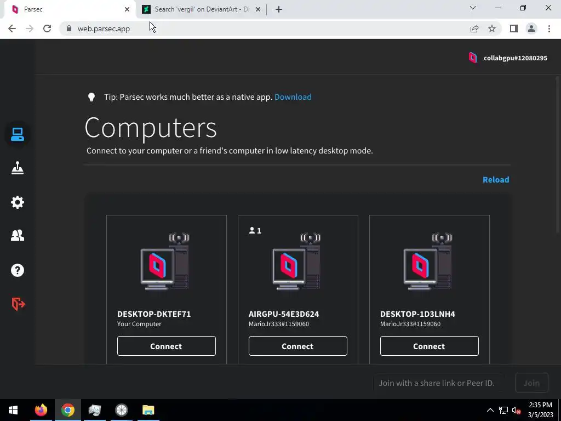
Task: Click the share this page icon
Action: pyautogui.click(x=474, y=29)
